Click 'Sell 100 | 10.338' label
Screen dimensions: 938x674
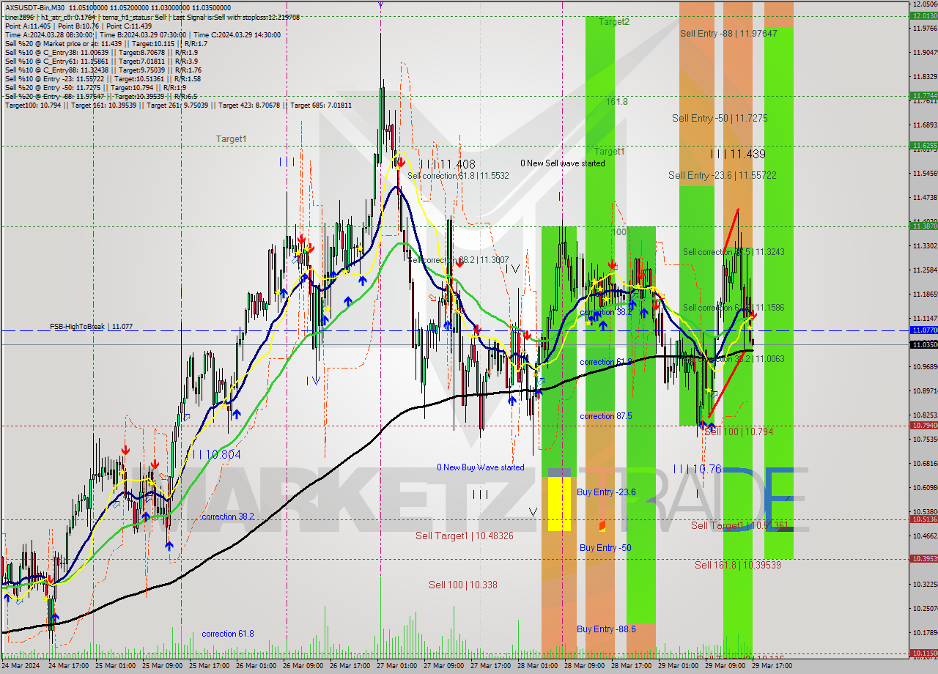coord(463,585)
